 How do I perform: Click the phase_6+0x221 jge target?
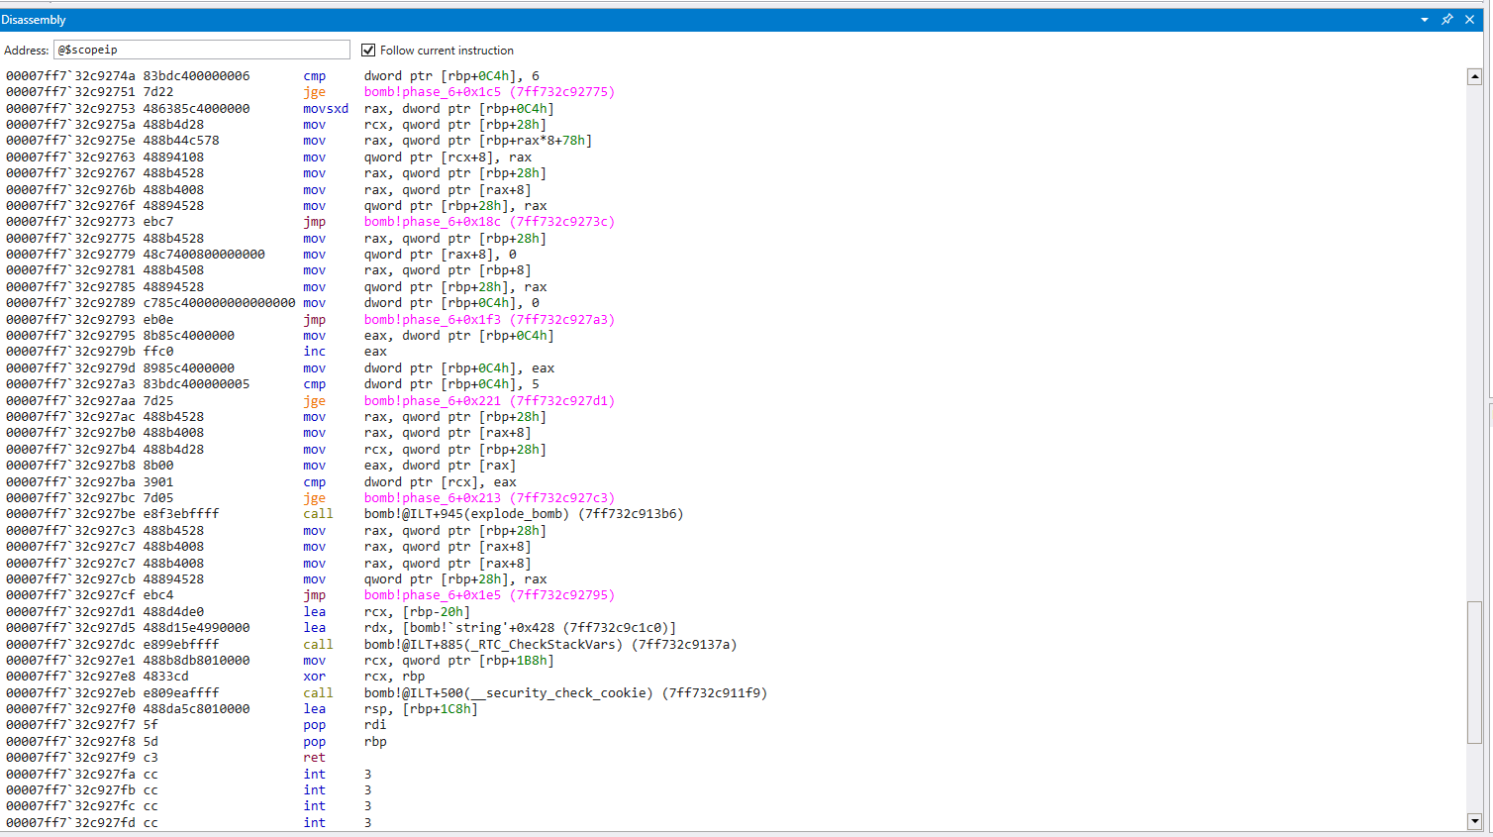click(x=489, y=401)
